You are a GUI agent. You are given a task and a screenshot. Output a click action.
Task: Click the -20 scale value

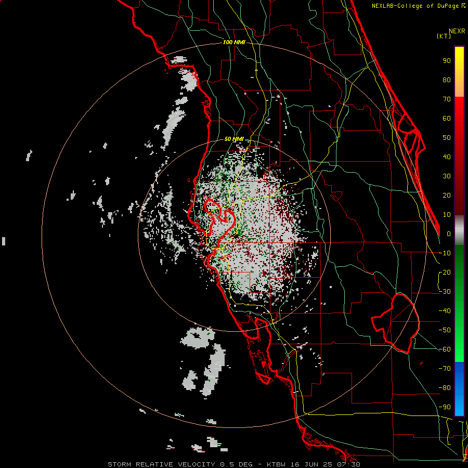pos(445,272)
